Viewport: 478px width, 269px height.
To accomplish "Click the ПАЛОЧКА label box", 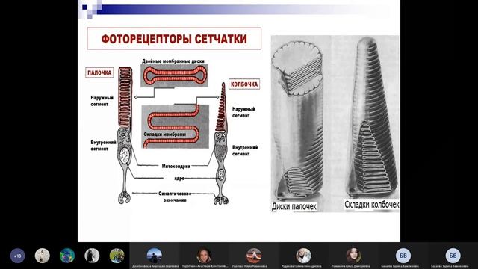I will [99, 72].
